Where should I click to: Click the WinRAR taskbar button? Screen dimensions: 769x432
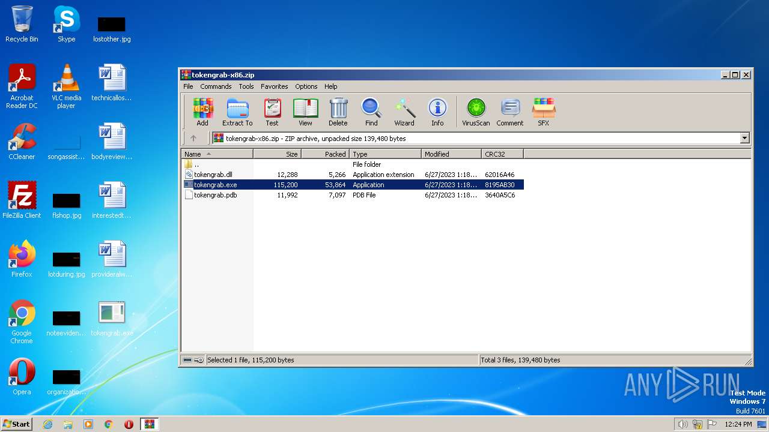[149, 424]
